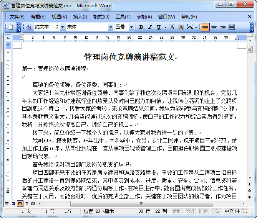This screenshot has width=257, height=218.
Task: Open the 视图(V) menu
Action: pyautogui.click(x=59, y=17)
